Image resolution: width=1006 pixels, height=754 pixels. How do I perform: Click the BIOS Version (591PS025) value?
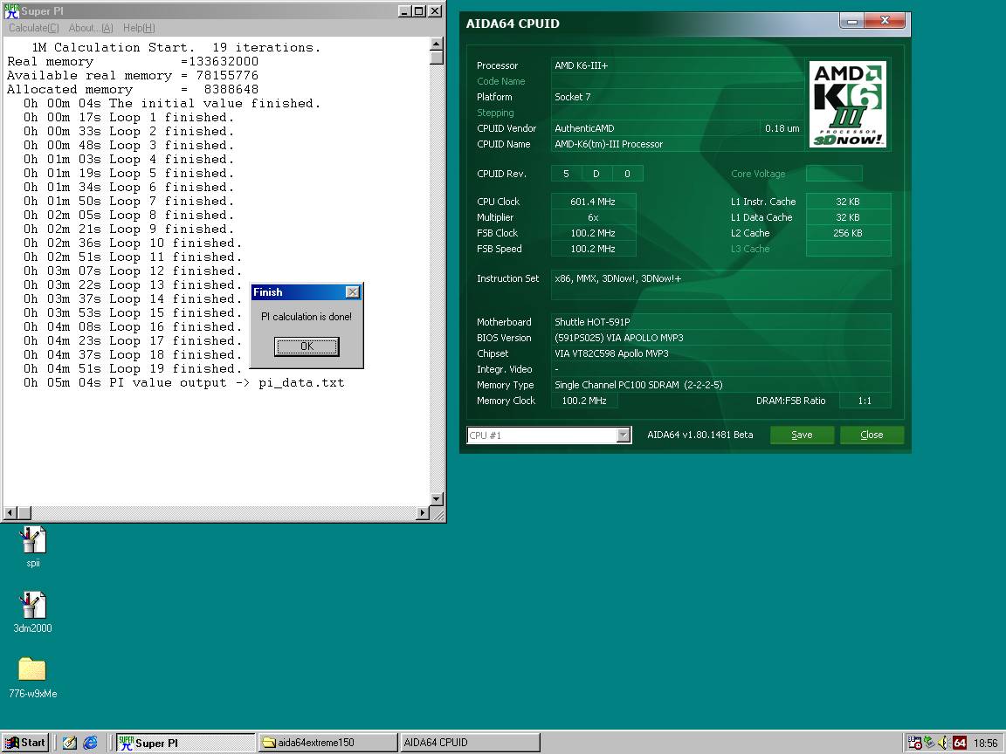pos(618,338)
